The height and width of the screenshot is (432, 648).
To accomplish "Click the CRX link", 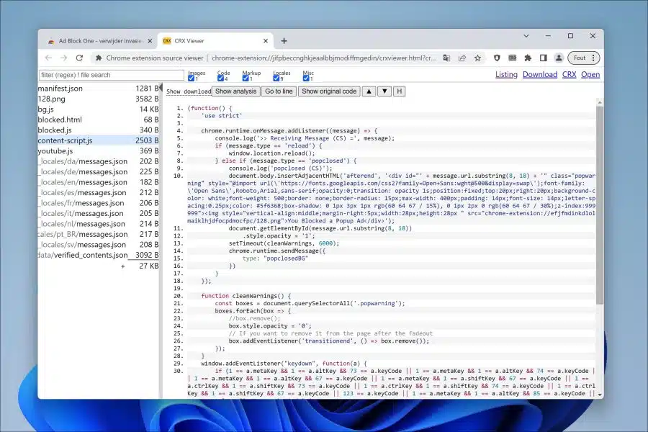I will [x=569, y=74].
